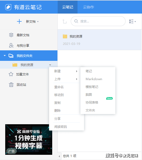
Task: Focus the 搜索 input field
Action: click(x=98, y=21)
